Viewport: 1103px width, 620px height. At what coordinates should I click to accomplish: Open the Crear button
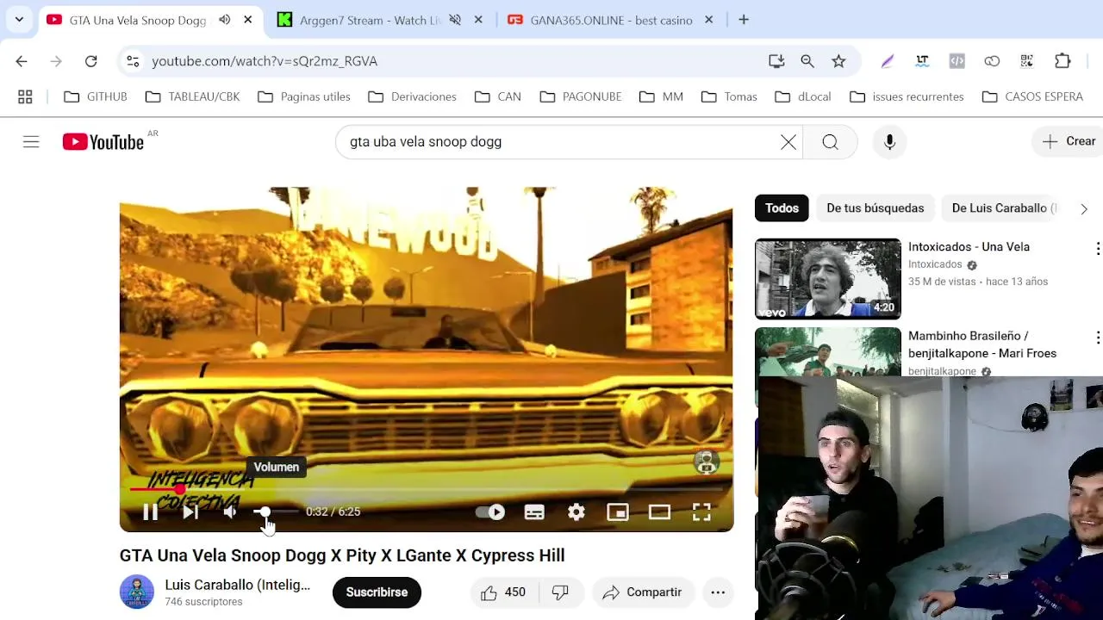pos(1069,141)
